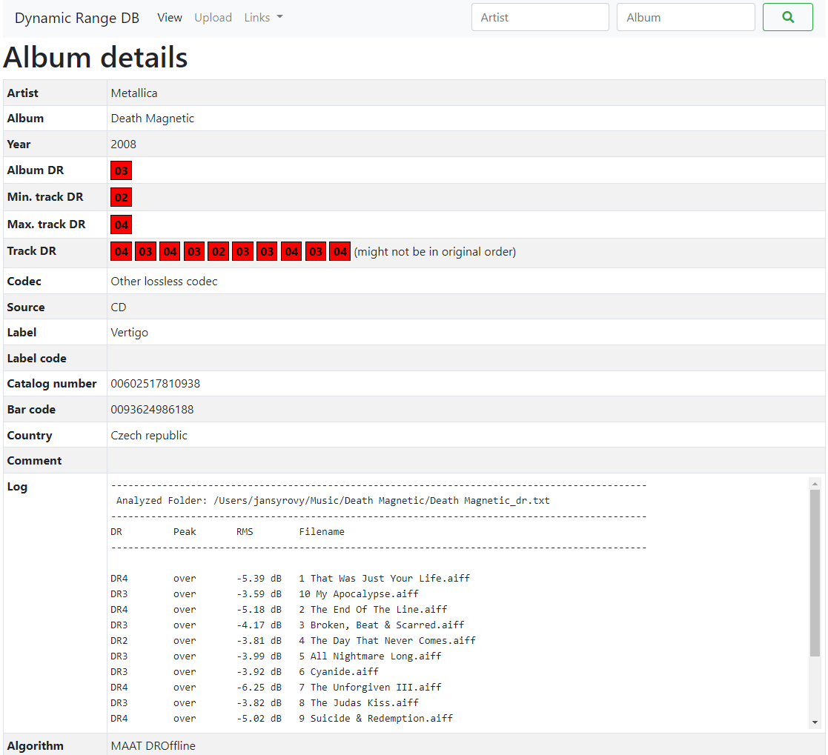The image size is (828, 755).
Task: Click the Catalog number row label
Action: (x=52, y=384)
